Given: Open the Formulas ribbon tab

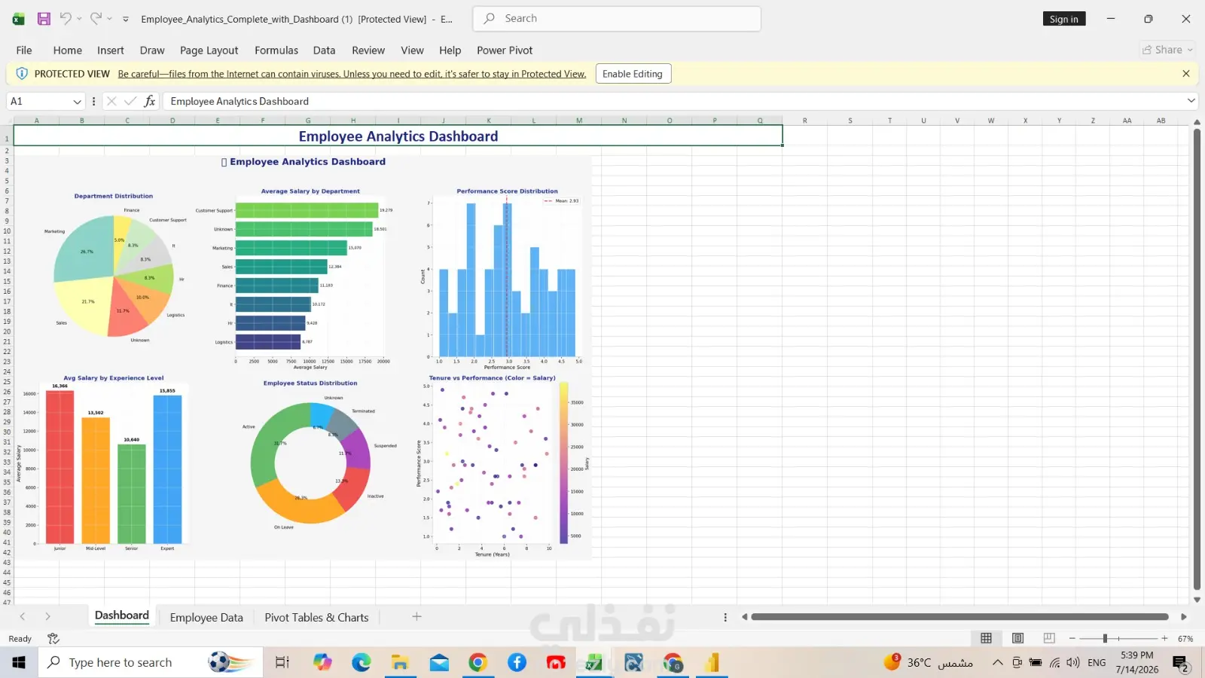Looking at the screenshot, I should pos(276,50).
